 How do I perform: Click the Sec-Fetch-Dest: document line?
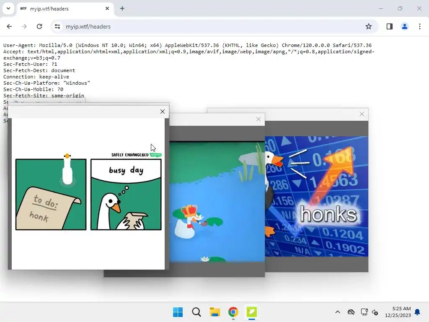pyautogui.click(x=39, y=70)
